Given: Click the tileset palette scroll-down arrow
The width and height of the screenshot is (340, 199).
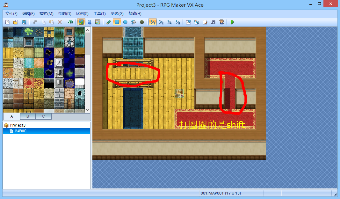Looking at the screenshot, I should point(87,110).
